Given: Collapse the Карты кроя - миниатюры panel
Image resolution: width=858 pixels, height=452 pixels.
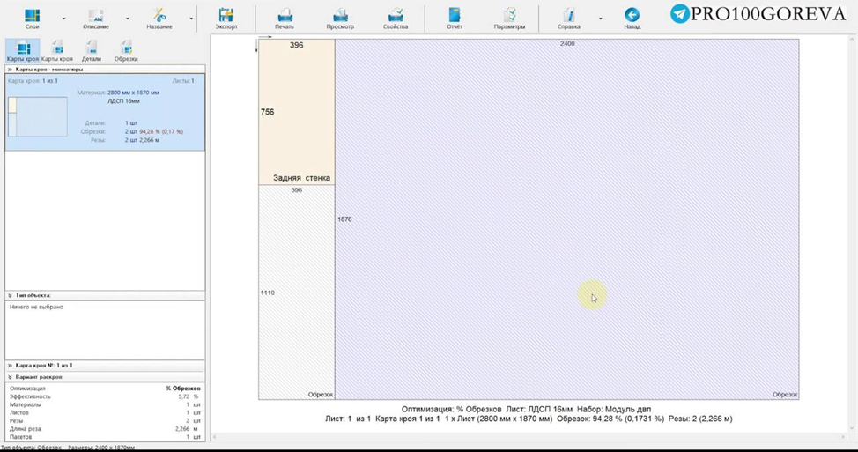Looking at the screenshot, I should point(10,70).
